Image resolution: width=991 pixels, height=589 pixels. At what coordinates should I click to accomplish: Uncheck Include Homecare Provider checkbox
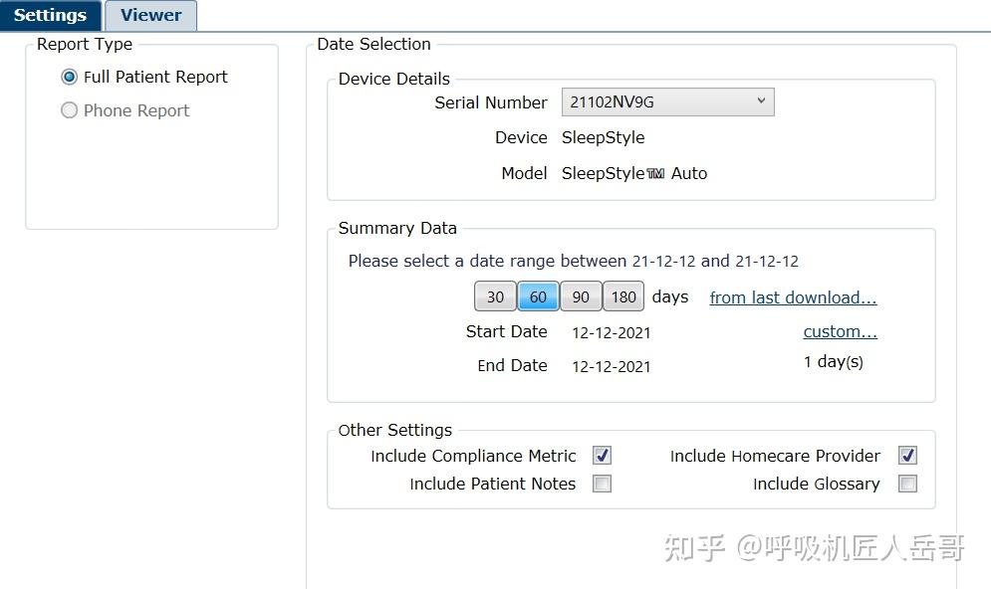click(907, 456)
